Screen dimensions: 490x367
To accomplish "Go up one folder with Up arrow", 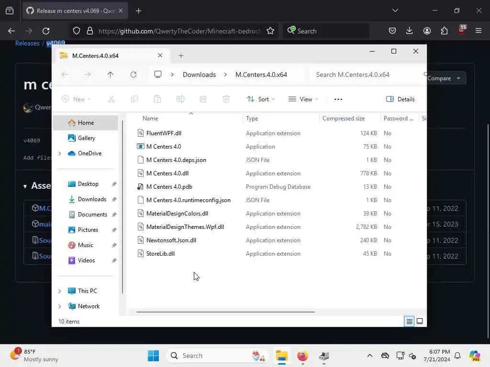I will [x=111, y=75].
